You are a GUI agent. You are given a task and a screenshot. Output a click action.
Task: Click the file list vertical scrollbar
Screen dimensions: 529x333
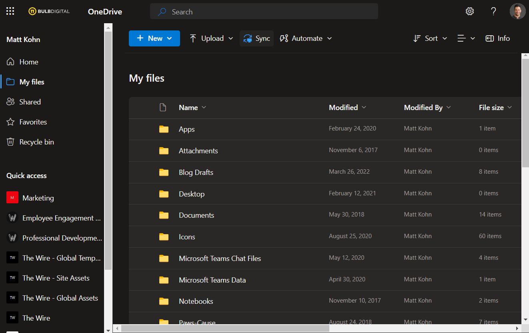pyautogui.click(x=525, y=113)
